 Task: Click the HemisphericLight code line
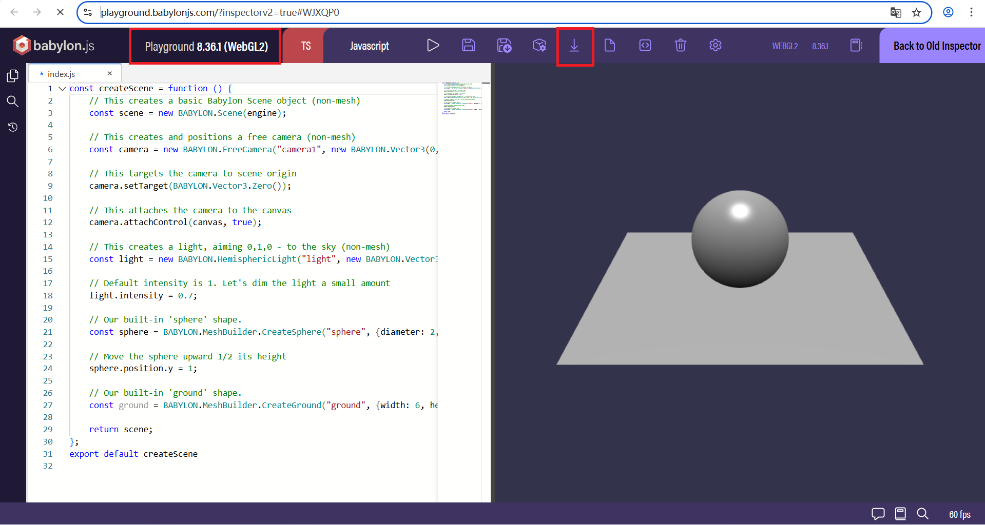coord(263,259)
